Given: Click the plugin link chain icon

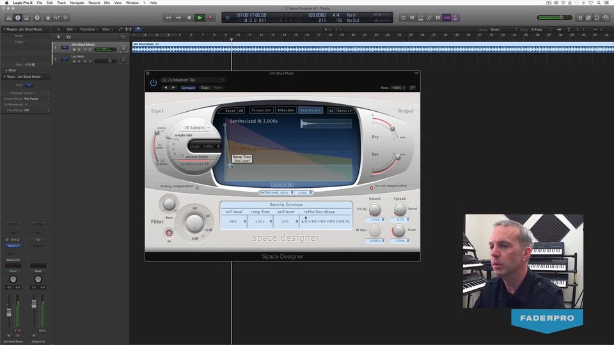Looking at the screenshot, I should point(413,88).
